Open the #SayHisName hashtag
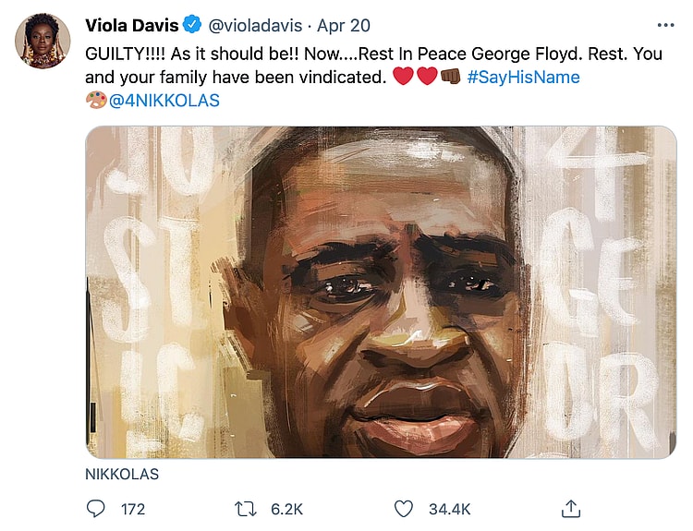 tap(523, 78)
